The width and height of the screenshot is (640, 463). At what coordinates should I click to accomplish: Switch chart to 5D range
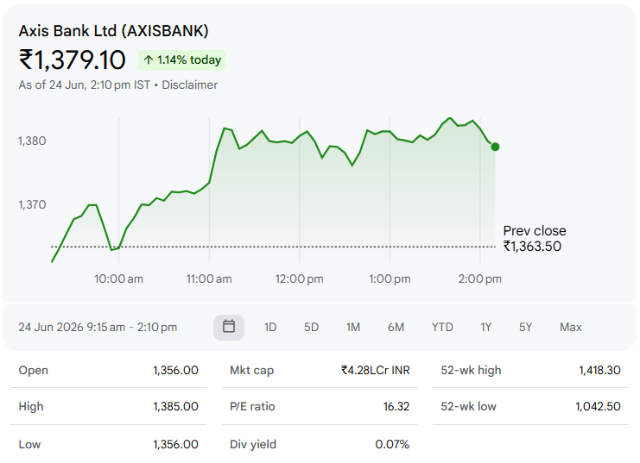coord(311,328)
